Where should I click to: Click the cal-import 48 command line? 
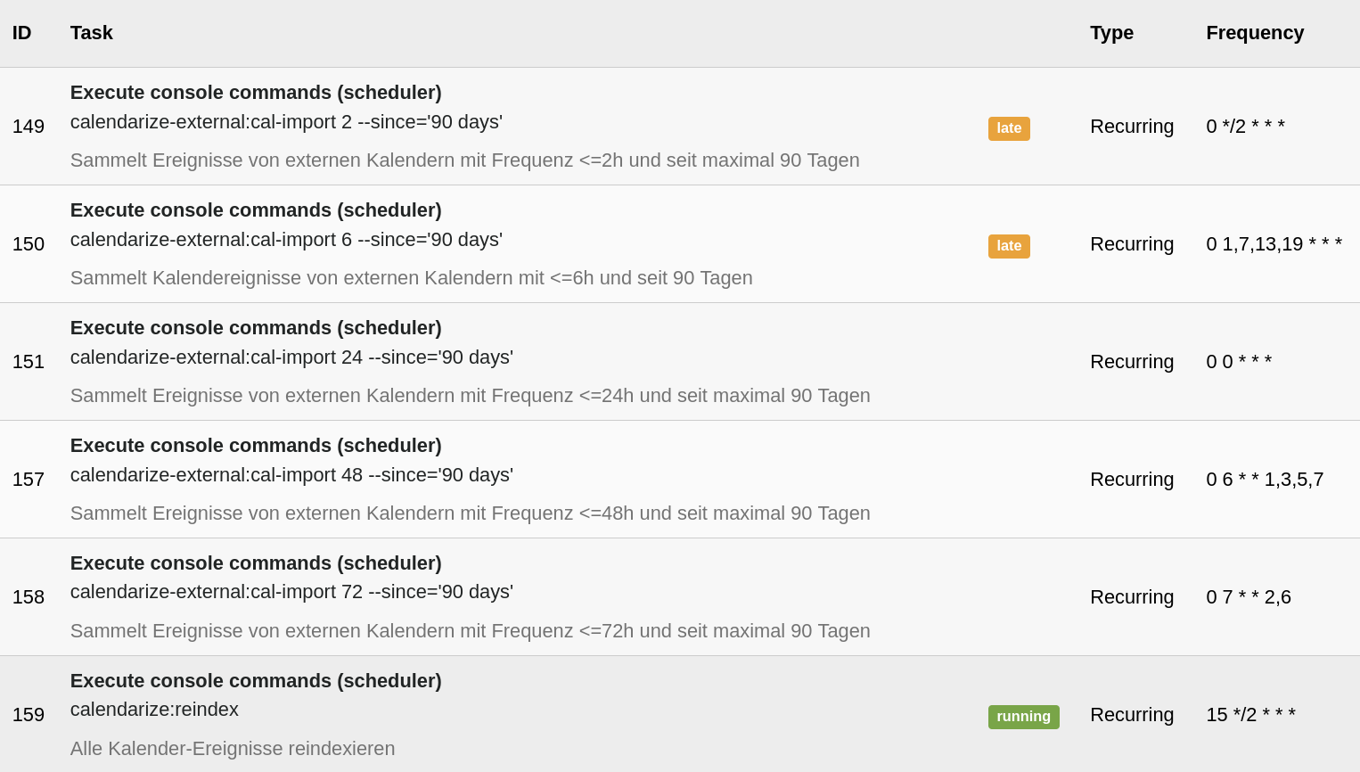tap(291, 475)
